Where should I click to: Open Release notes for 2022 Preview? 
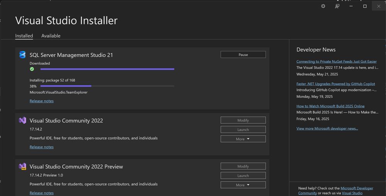[42, 193]
